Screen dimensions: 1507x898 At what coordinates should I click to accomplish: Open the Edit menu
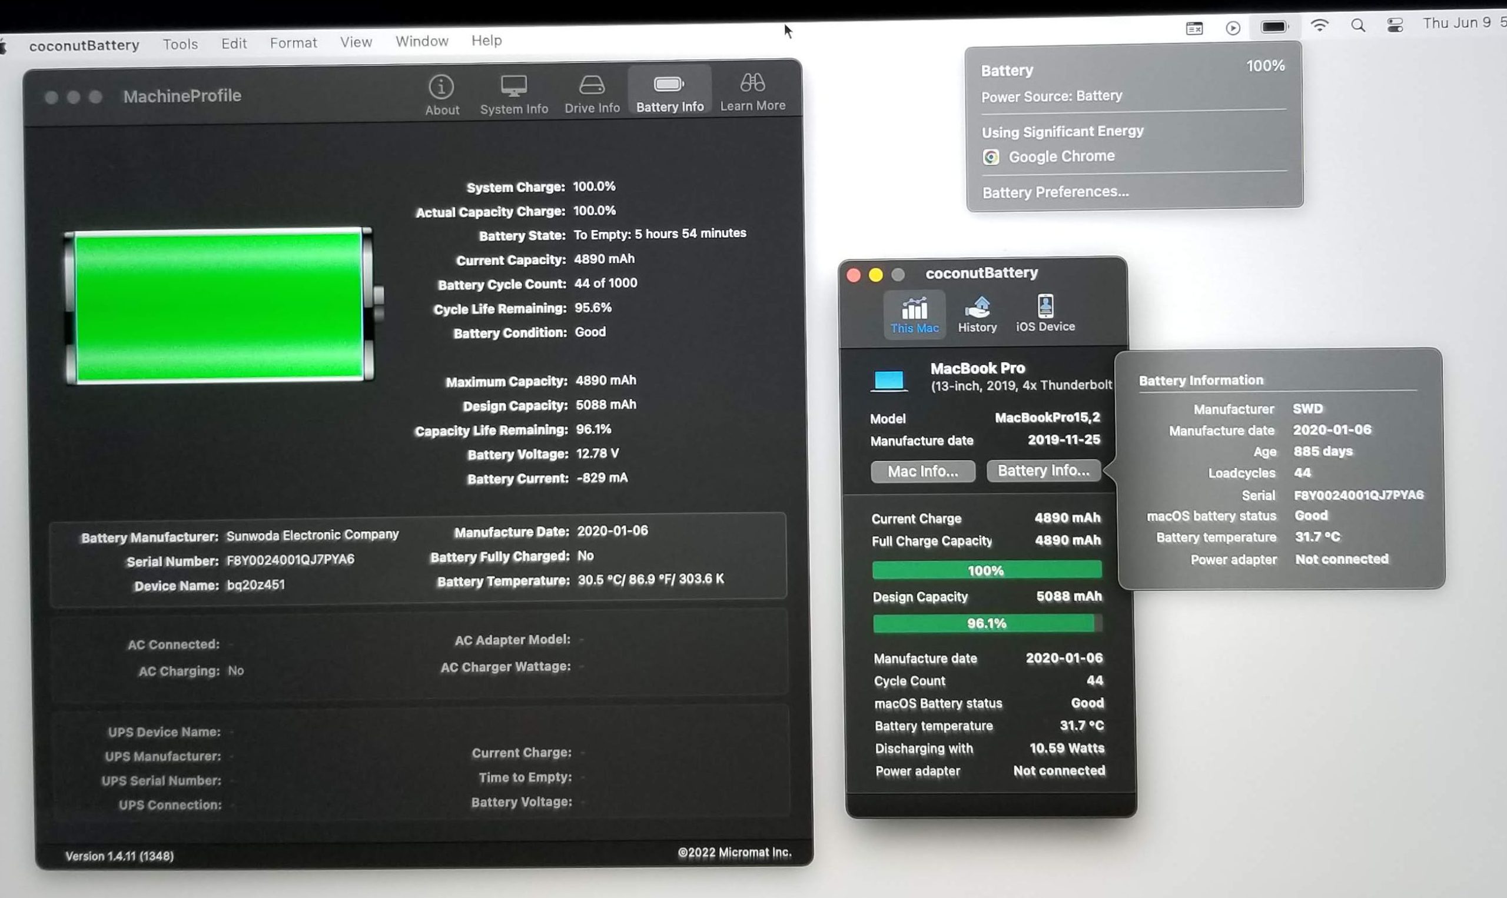tap(234, 44)
